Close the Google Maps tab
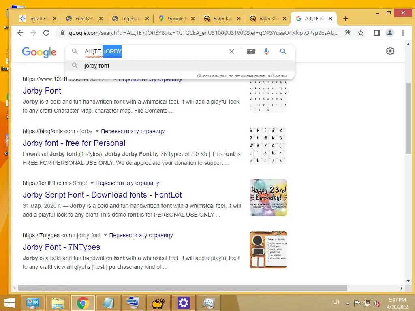415x311 pixels. 193,19
